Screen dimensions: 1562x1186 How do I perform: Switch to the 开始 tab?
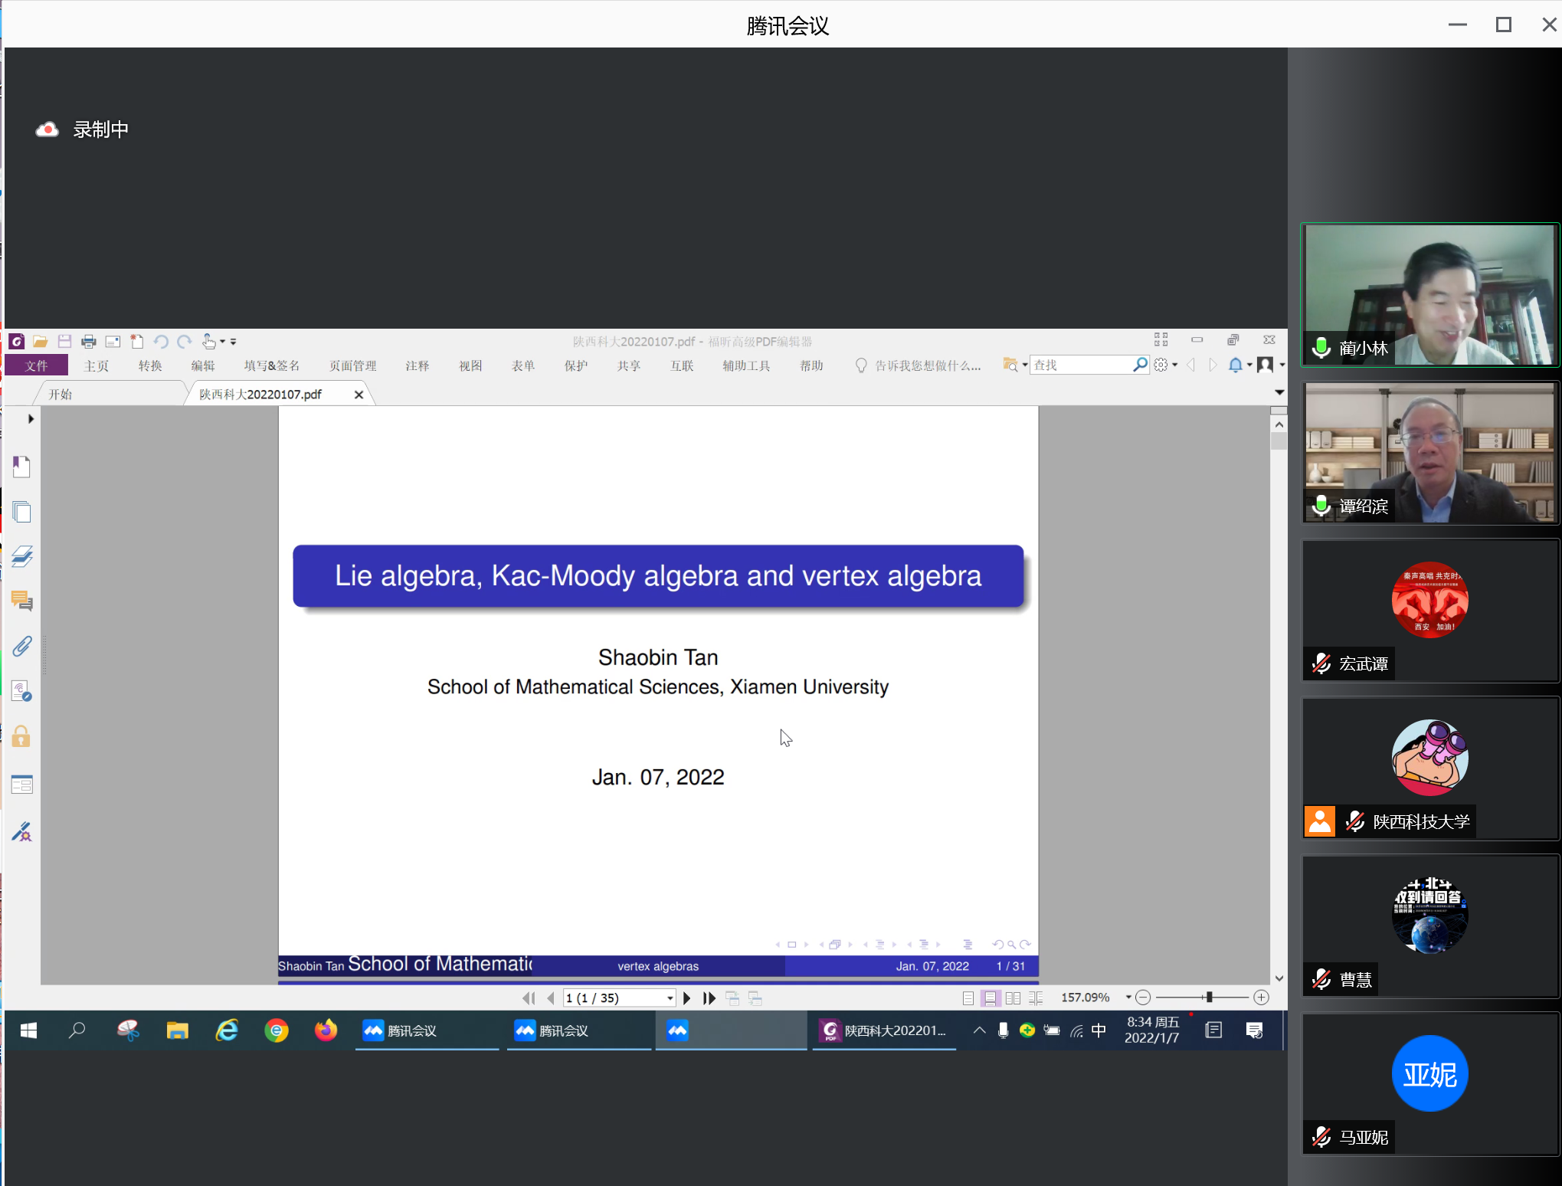pos(61,394)
